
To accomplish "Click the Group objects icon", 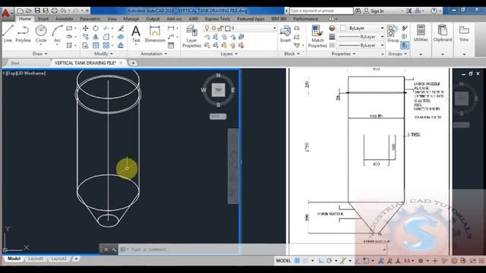I will pyautogui.click(x=393, y=33).
